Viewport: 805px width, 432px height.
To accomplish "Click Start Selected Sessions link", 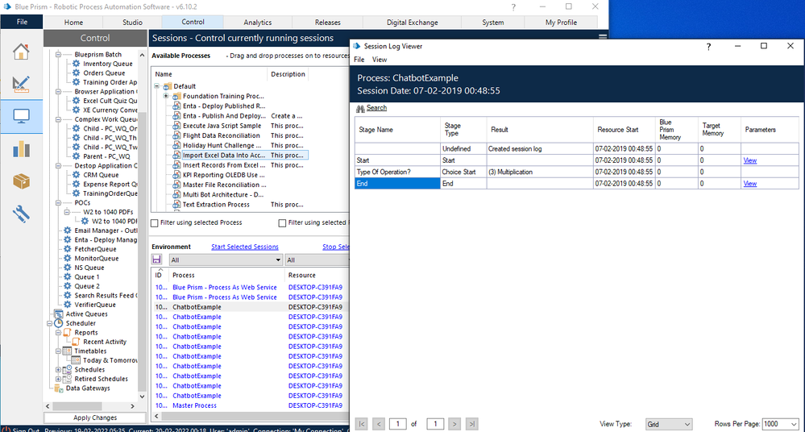I will [245, 247].
